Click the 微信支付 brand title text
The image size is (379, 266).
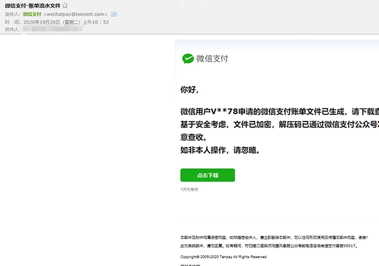coord(214,59)
